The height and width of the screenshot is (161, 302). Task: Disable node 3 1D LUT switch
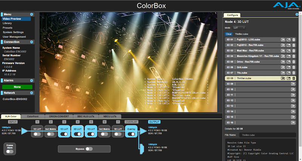click(64, 134)
